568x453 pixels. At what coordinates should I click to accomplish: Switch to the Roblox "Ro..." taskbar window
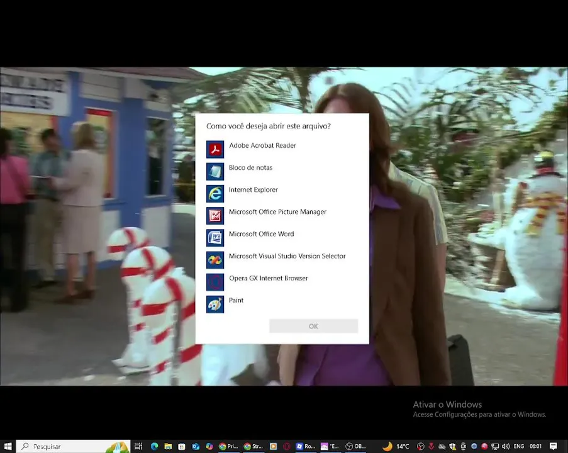[306, 446]
